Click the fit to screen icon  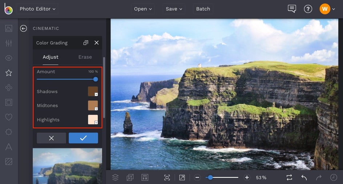(167, 177)
